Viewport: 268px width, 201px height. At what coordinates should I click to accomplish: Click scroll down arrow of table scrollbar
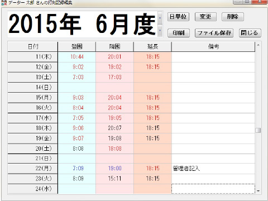point(258,191)
